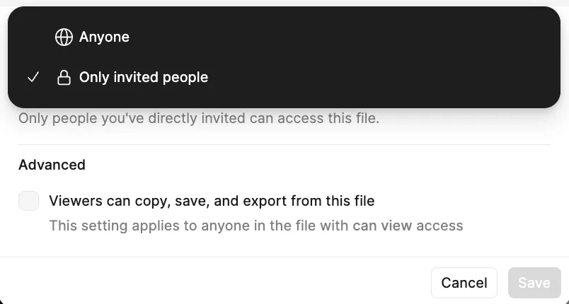Click the 'Only people you've directly invited' description
Viewport: 569px width, 304px height.
[x=198, y=118]
